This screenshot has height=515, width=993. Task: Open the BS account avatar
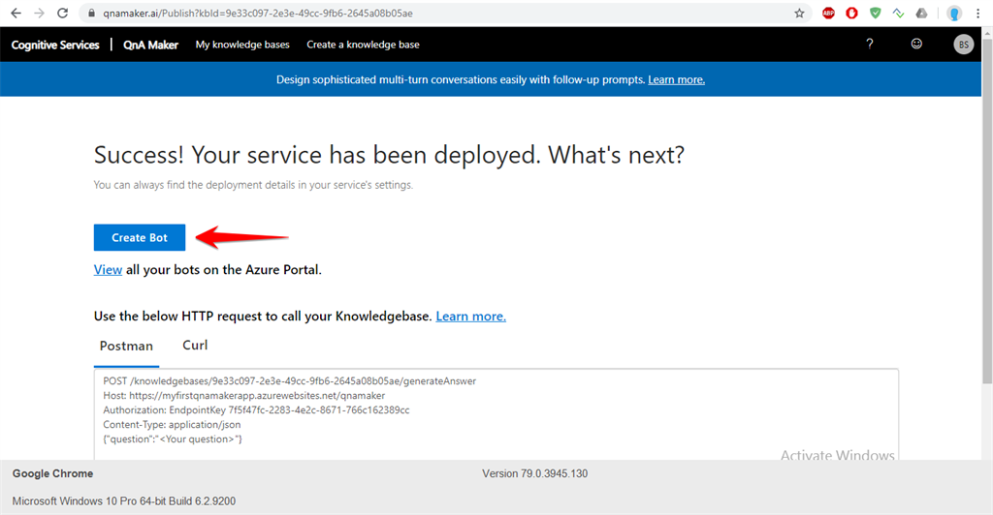pos(963,45)
